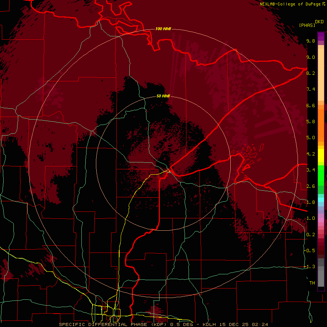Pick the orange segment of the color bar
Screen dimensions: 327x327
(321, 126)
